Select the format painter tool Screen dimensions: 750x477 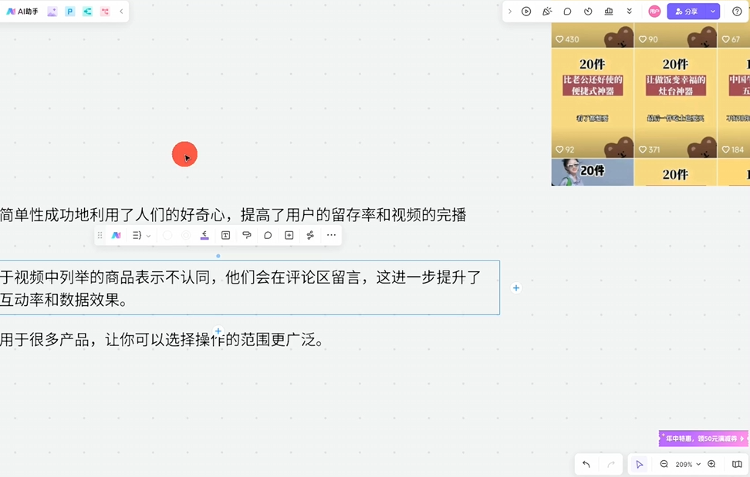pos(247,236)
